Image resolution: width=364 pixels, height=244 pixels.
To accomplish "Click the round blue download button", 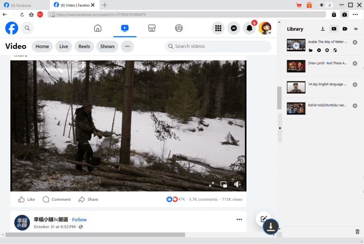I will coord(271,226).
